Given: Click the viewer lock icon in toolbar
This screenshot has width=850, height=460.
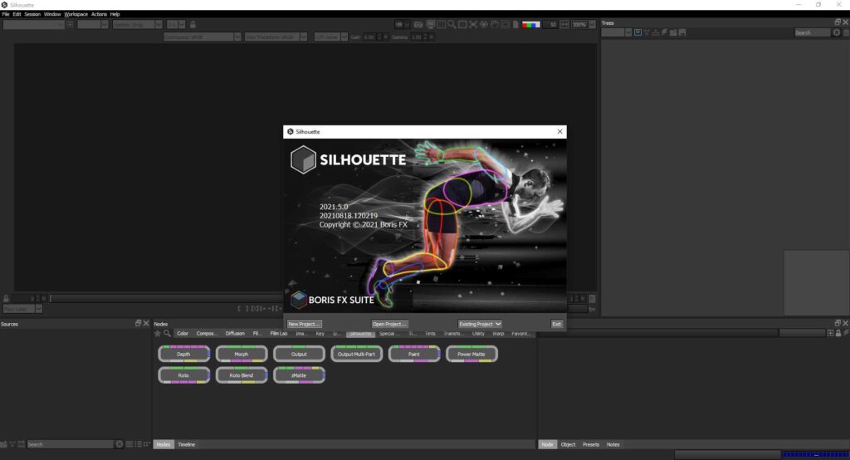Looking at the screenshot, I should [193, 24].
